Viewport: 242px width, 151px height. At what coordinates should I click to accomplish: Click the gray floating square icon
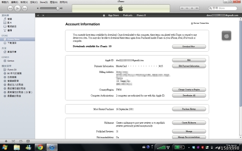point(226,35)
